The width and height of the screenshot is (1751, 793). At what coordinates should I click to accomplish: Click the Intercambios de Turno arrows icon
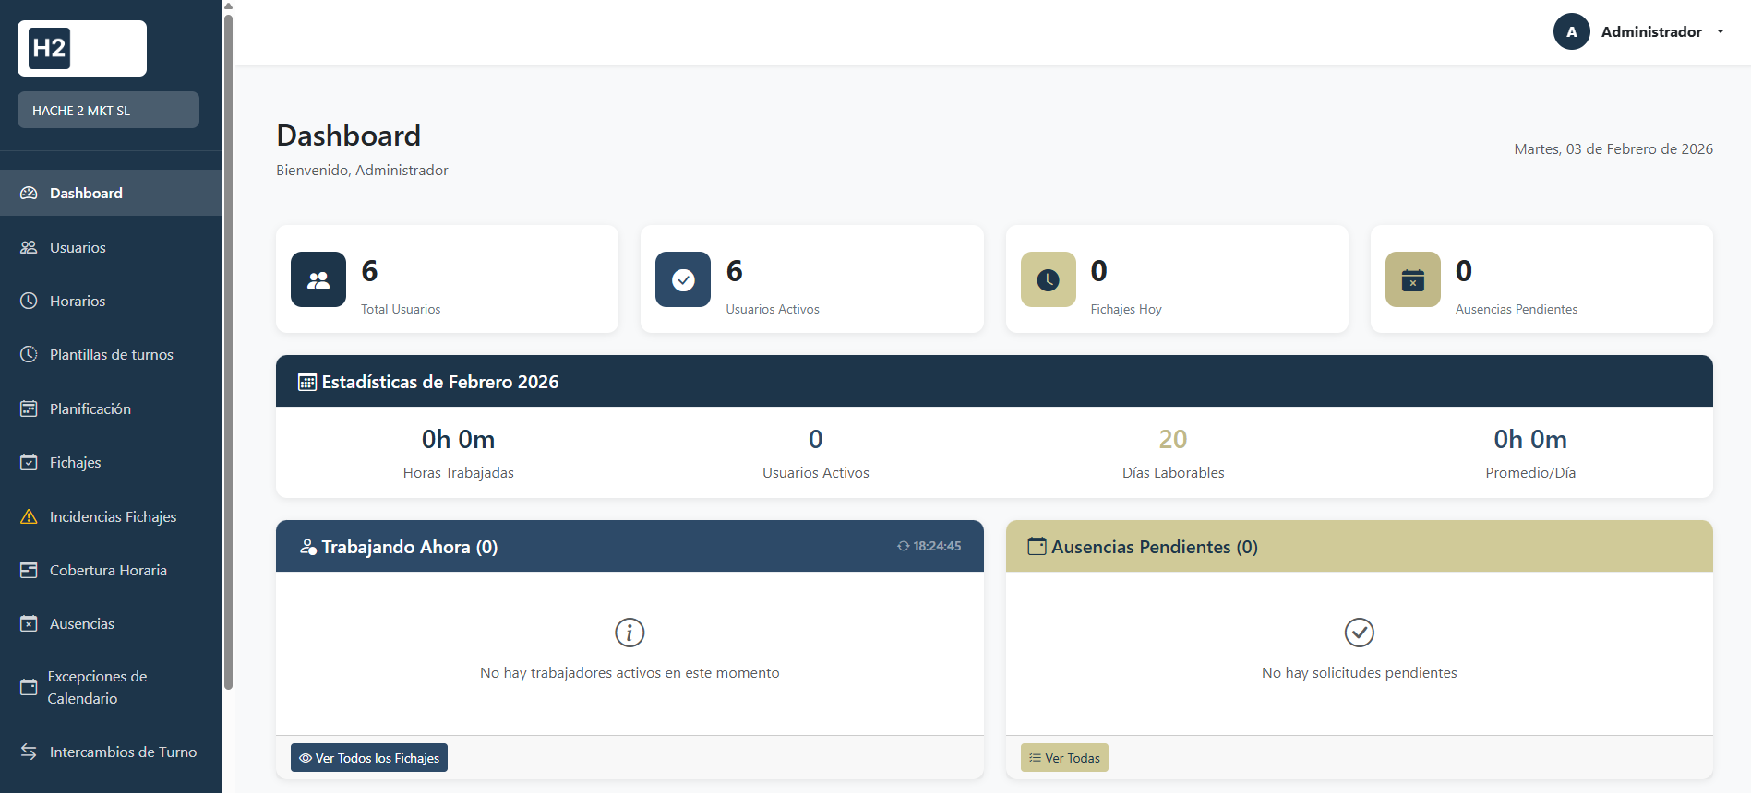tap(29, 752)
